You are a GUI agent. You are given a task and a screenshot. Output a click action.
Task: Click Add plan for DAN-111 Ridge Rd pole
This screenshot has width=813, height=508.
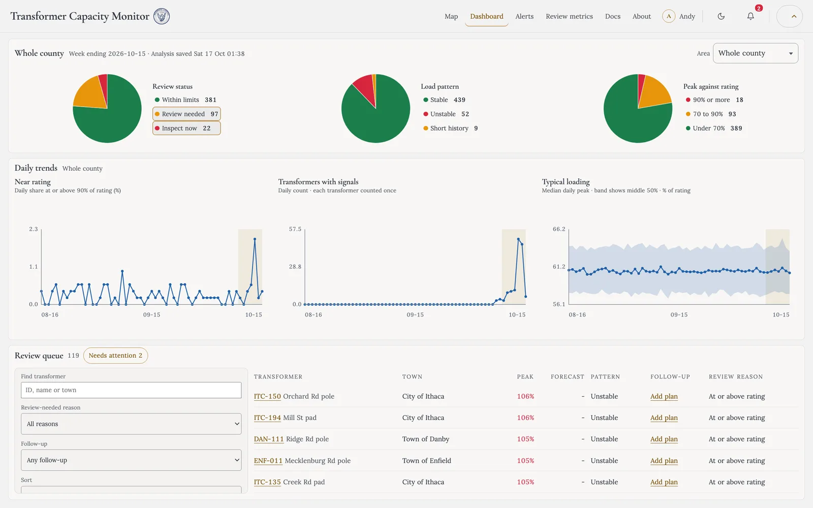664,439
